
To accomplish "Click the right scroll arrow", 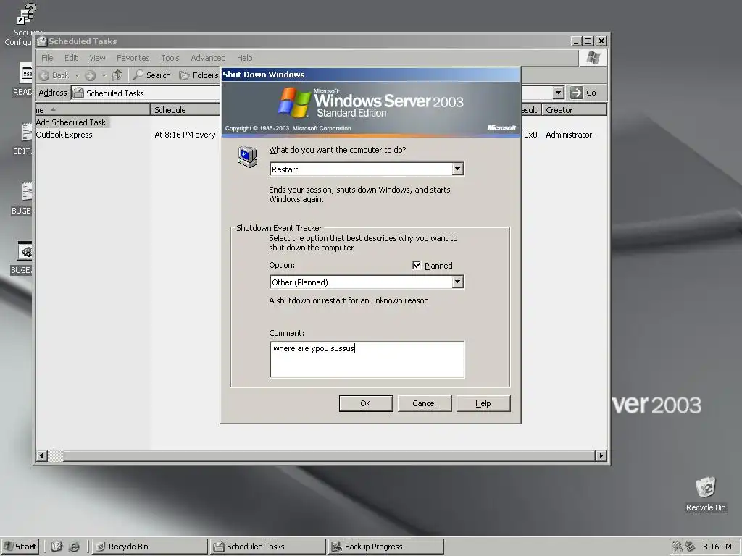I will (601, 456).
